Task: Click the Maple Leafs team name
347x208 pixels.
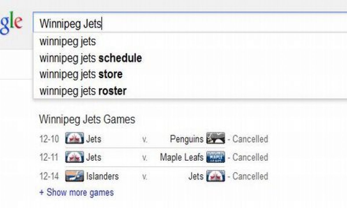Action: pyautogui.click(x=182, y=157)
